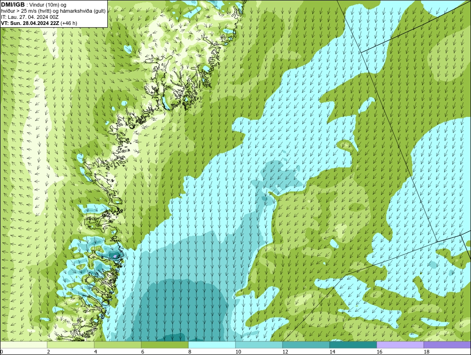471x355 pixels.
Task: Click the legend label '16'
Action: tap(379, 352)
